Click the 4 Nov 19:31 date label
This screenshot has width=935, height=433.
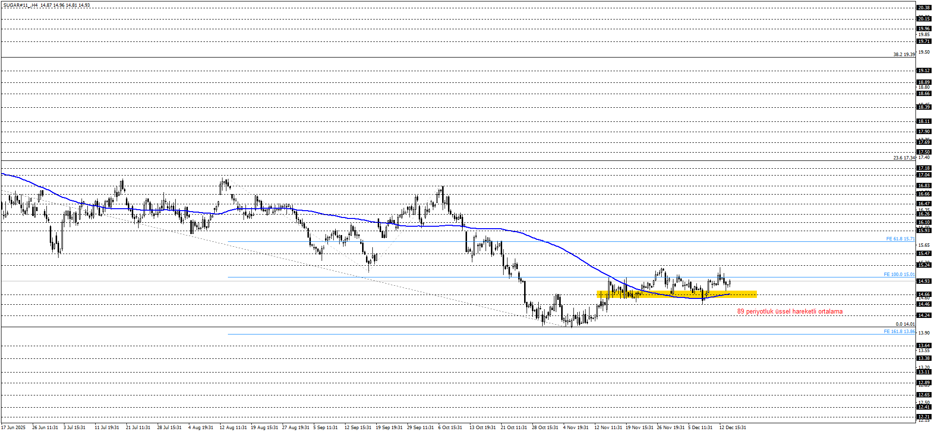576,428
